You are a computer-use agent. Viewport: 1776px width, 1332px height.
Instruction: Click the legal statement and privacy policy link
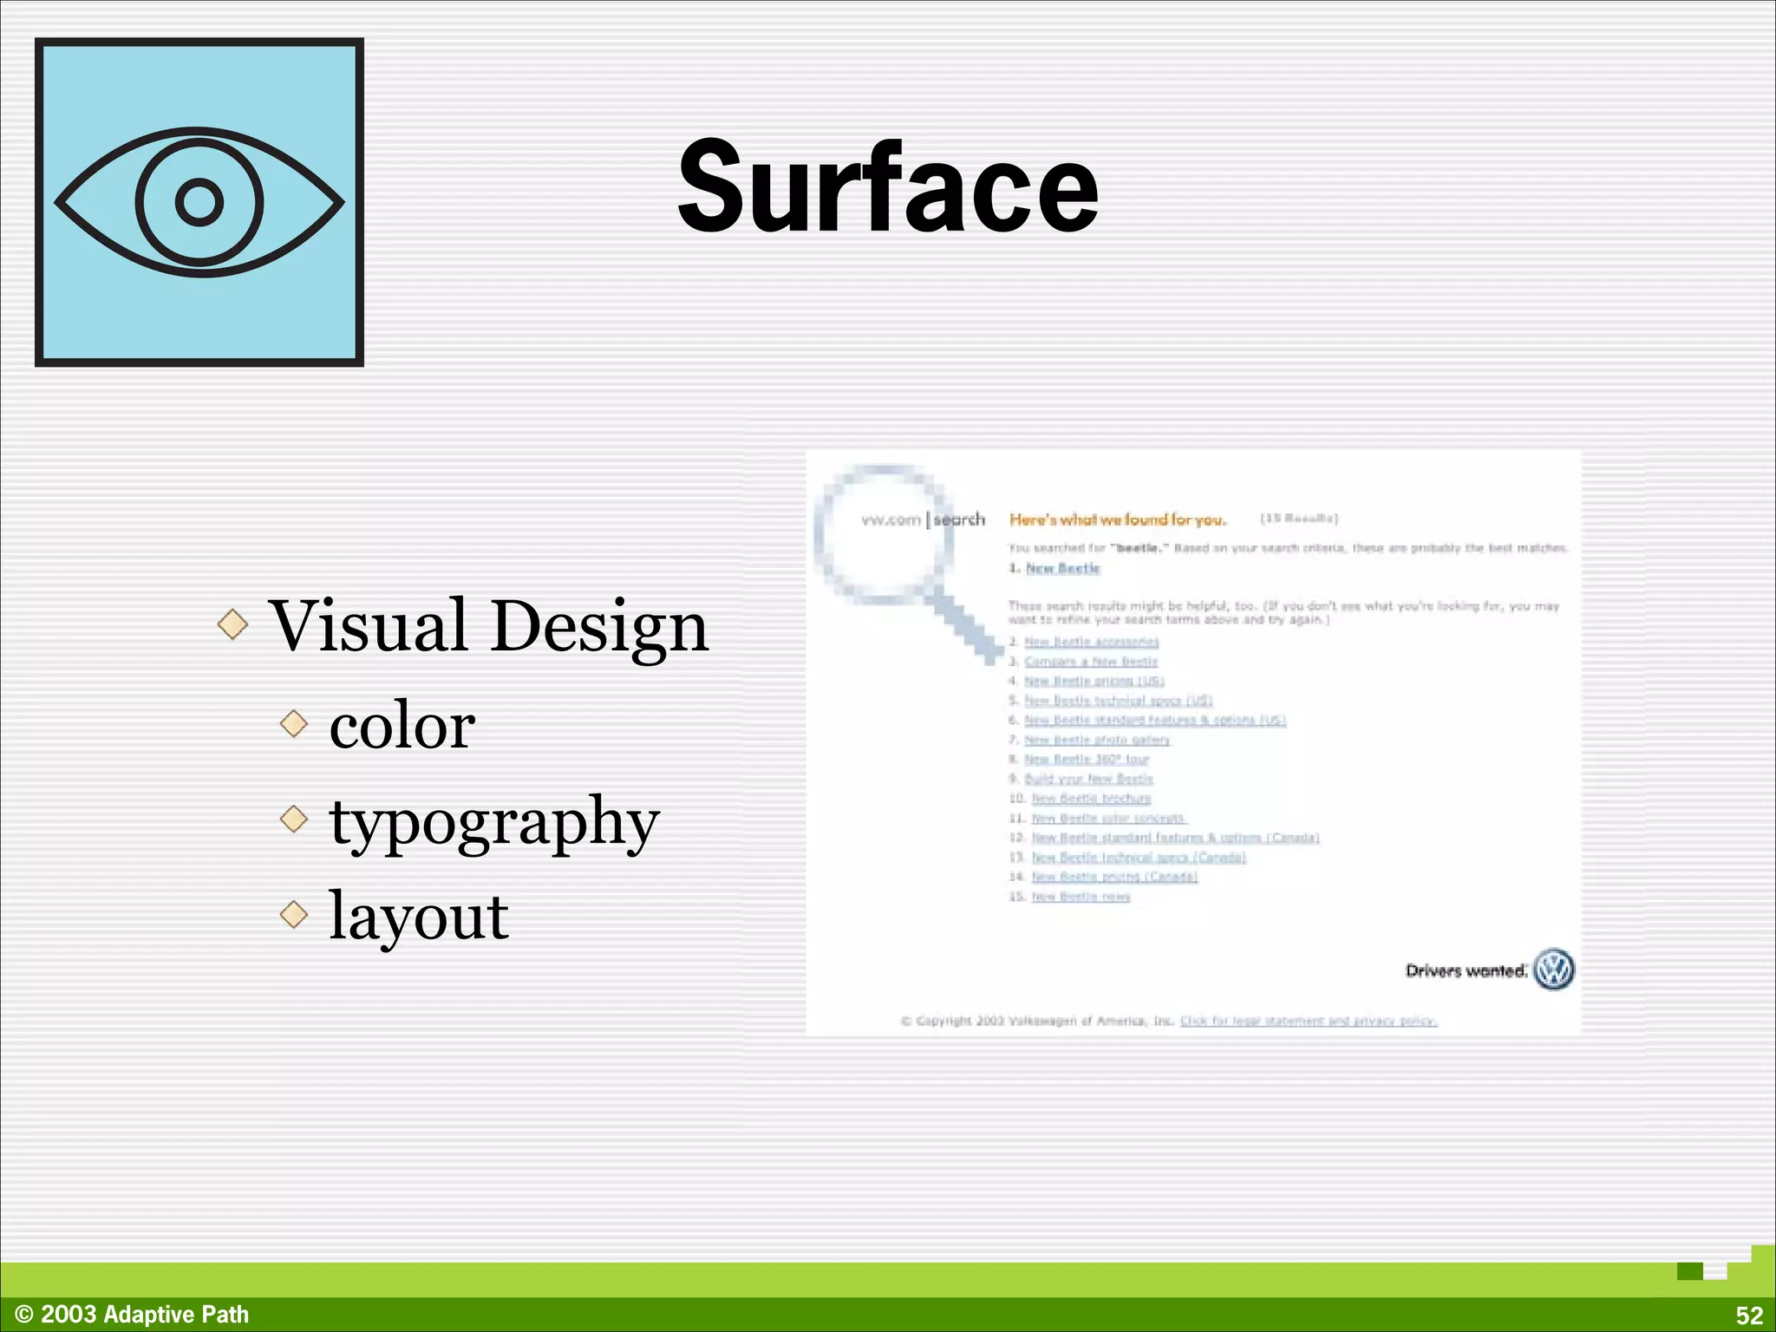[1309, 1022]
